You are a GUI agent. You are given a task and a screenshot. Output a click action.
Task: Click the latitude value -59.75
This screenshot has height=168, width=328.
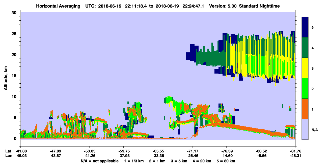[x=123, y=151]
